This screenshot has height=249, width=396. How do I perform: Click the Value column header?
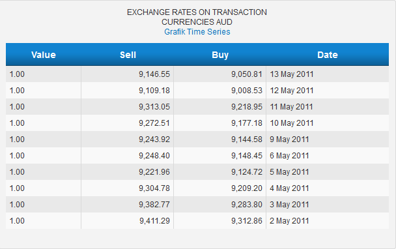[x=44, y=55]
